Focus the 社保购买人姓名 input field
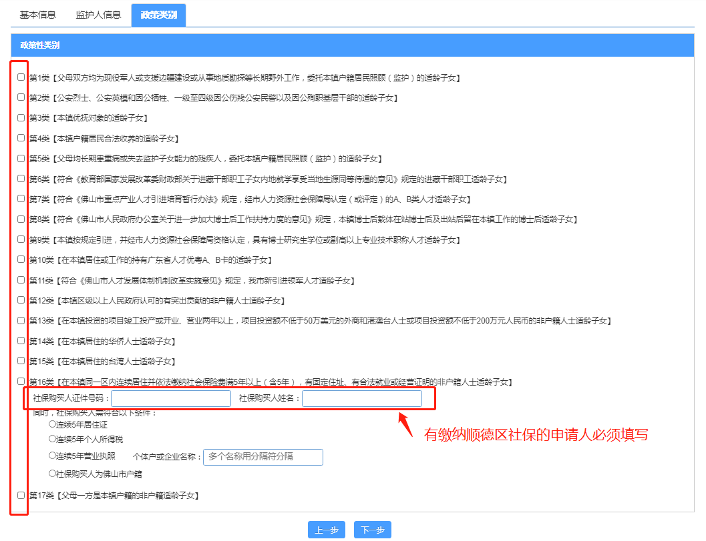Screen dimensions: 706x541 pos(361,399)
